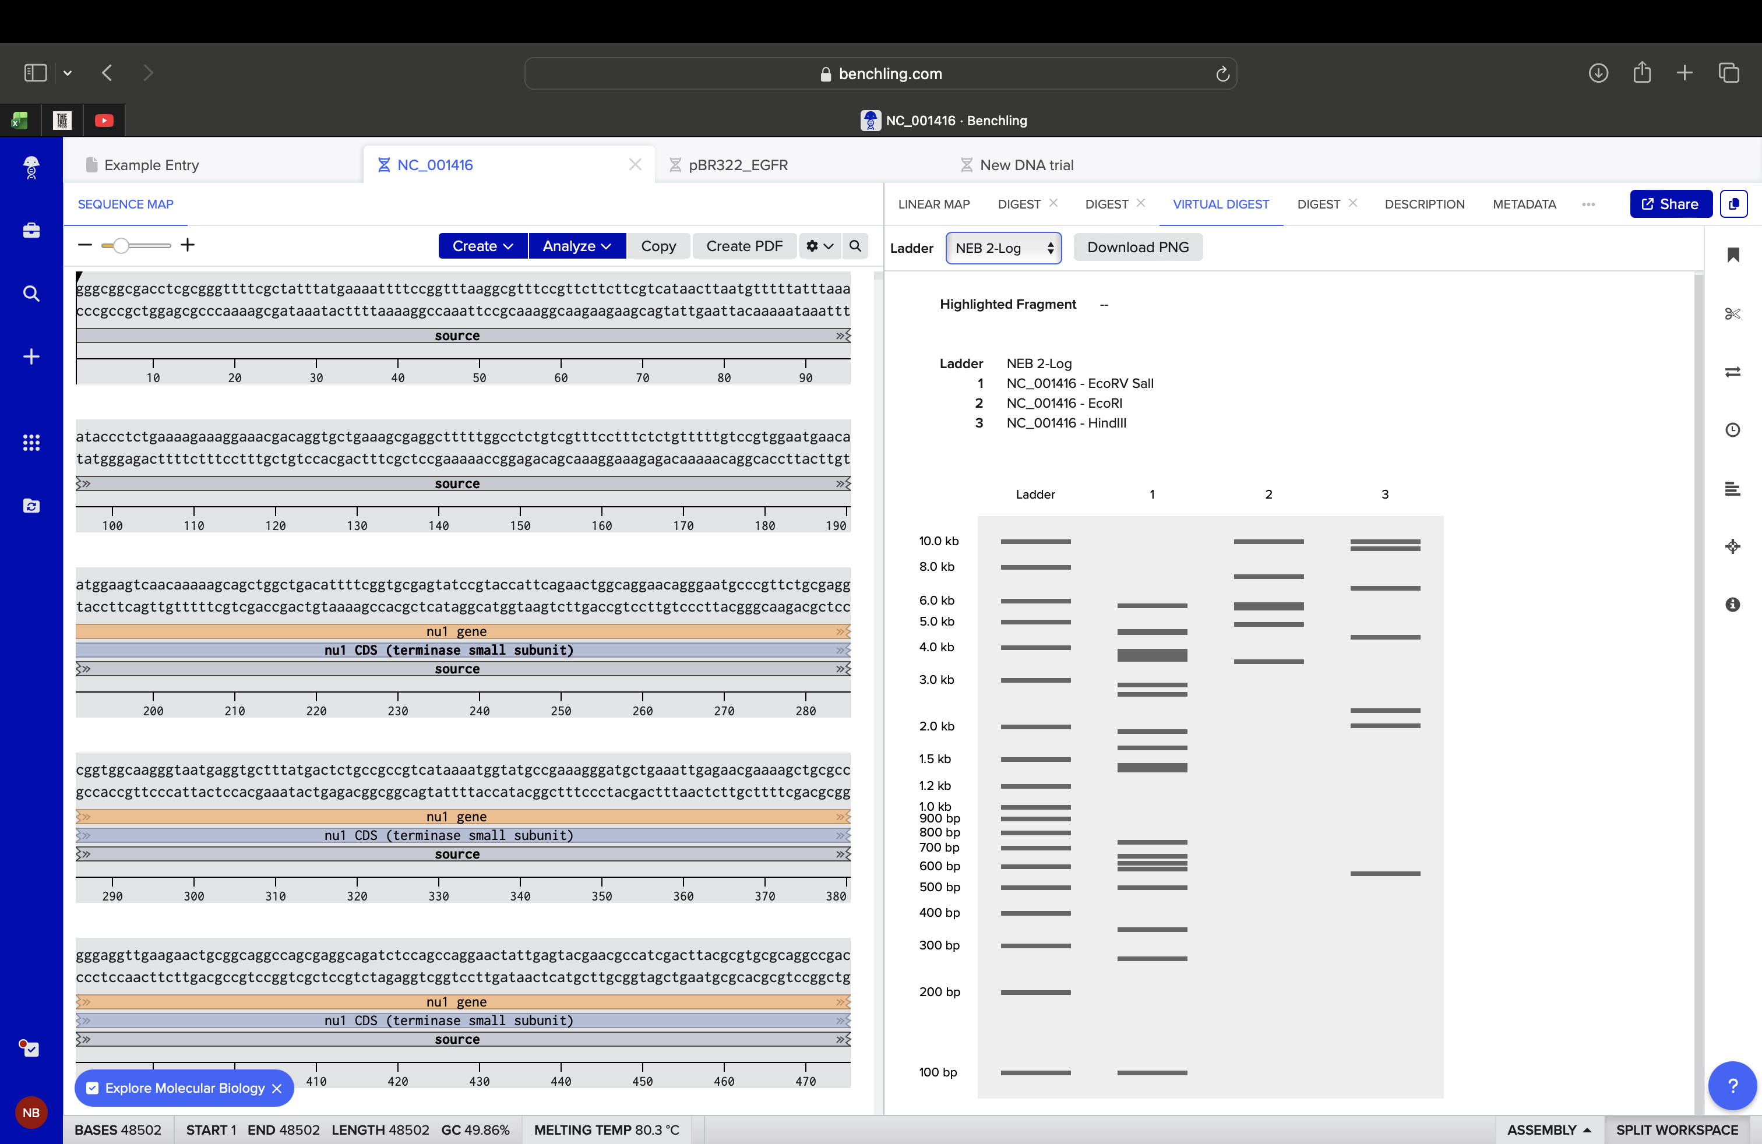Click the Create PDF button
Image resolution: width=1762 pixels, height=1144 pixels.
click(744, 246)
